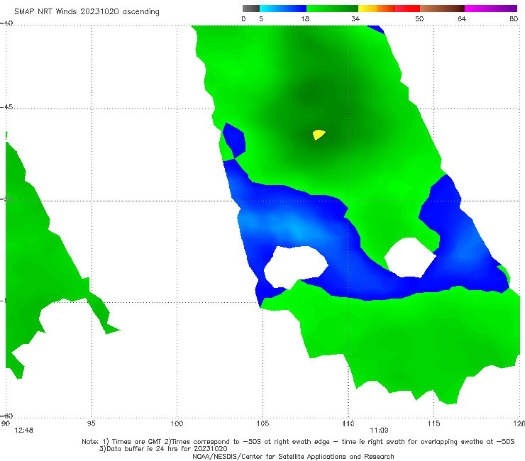Click the green segment of the color bar
Viewport: 525px width, 461px height.
(332, 9)
